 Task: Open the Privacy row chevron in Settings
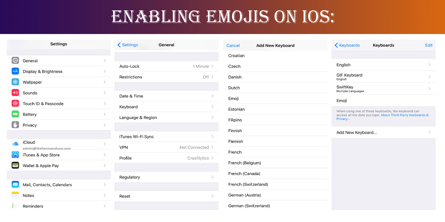[105, 125]
